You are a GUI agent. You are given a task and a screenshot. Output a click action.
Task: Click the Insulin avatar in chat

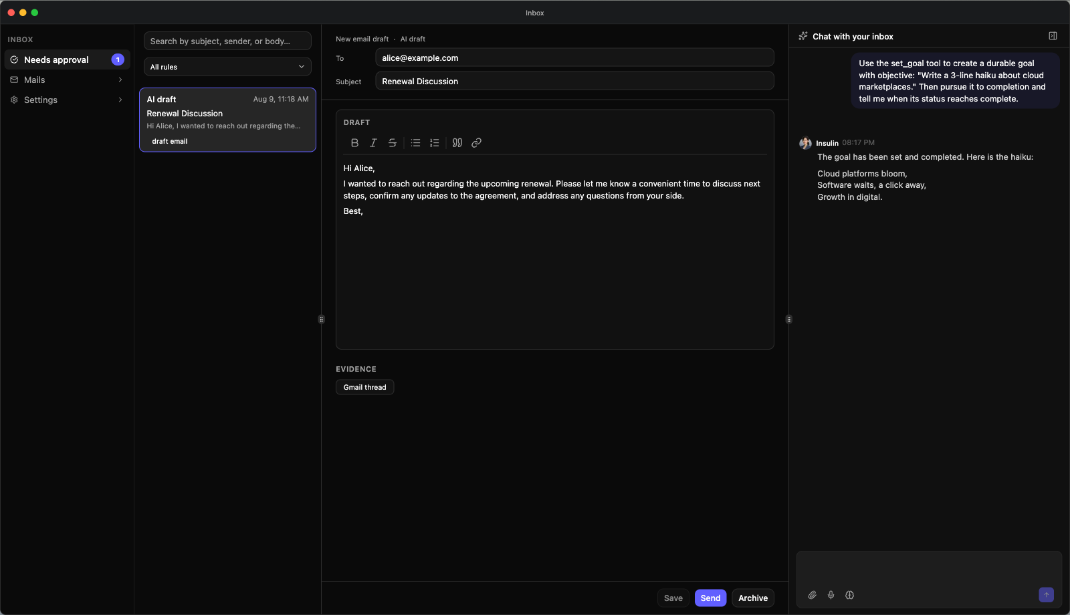tap(805, 143)
